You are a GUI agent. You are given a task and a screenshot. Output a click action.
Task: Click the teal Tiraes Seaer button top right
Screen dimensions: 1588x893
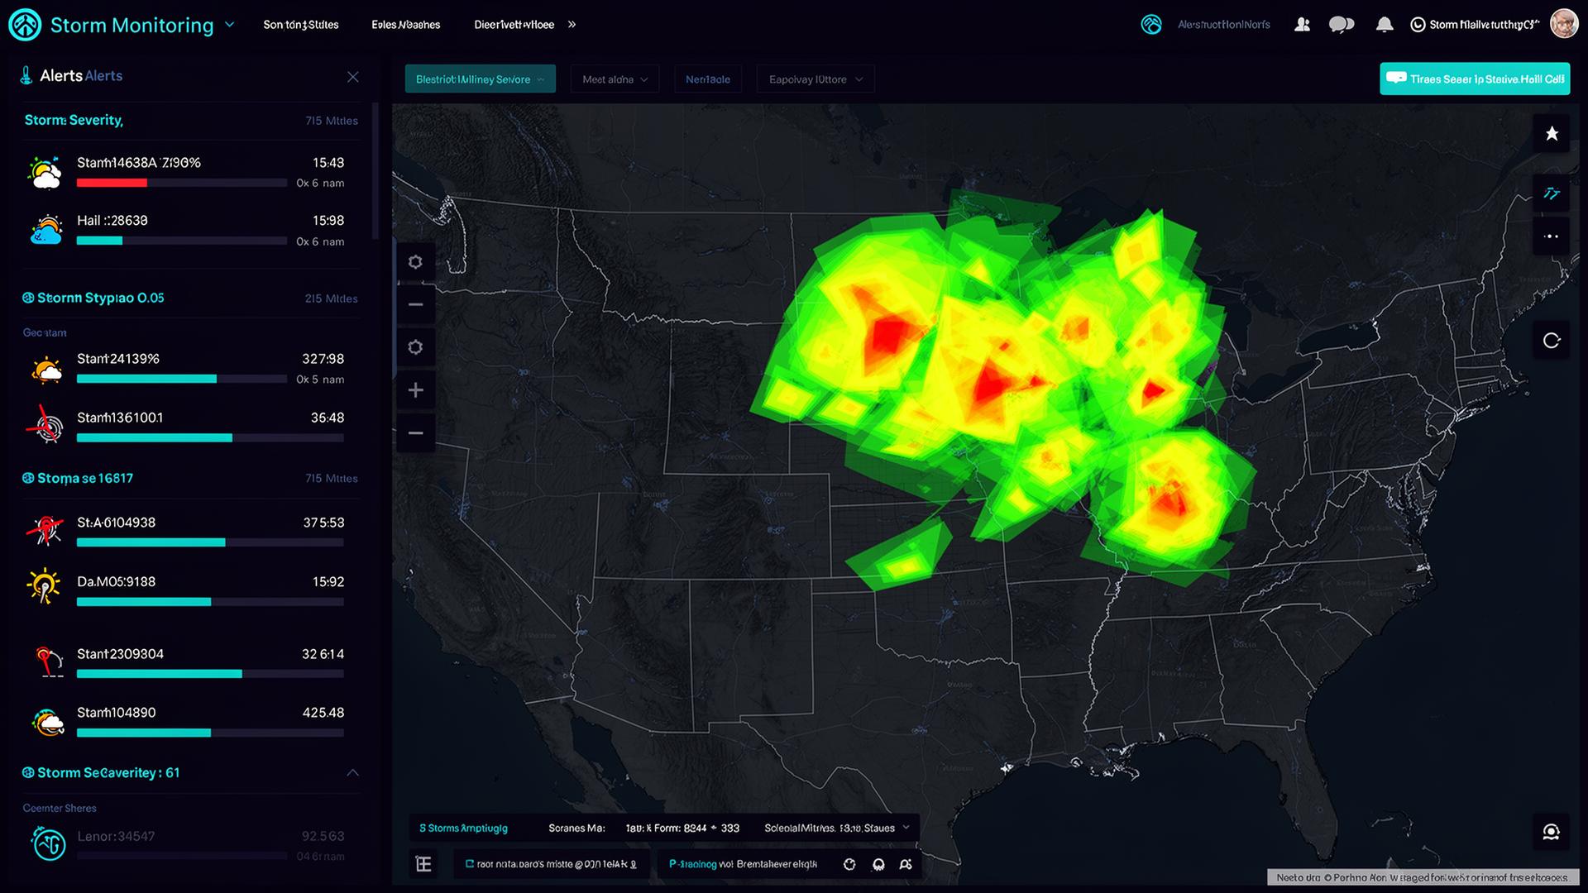[1475, 79]
